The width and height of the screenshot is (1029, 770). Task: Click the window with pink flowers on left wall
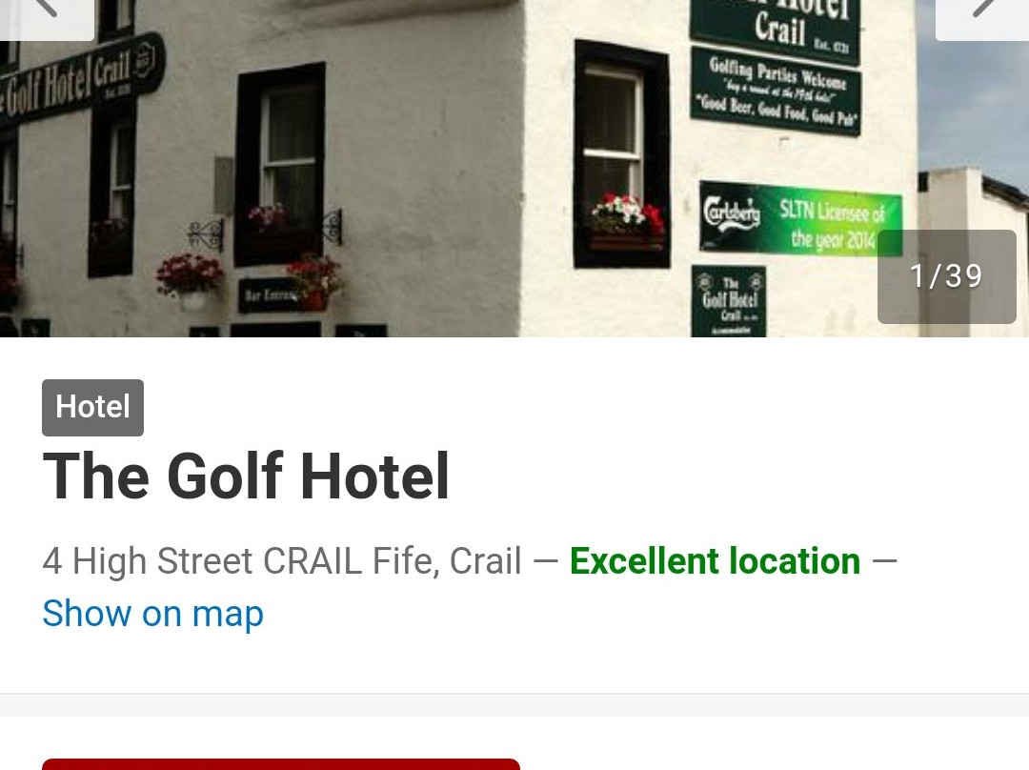[x=280, y=164]
